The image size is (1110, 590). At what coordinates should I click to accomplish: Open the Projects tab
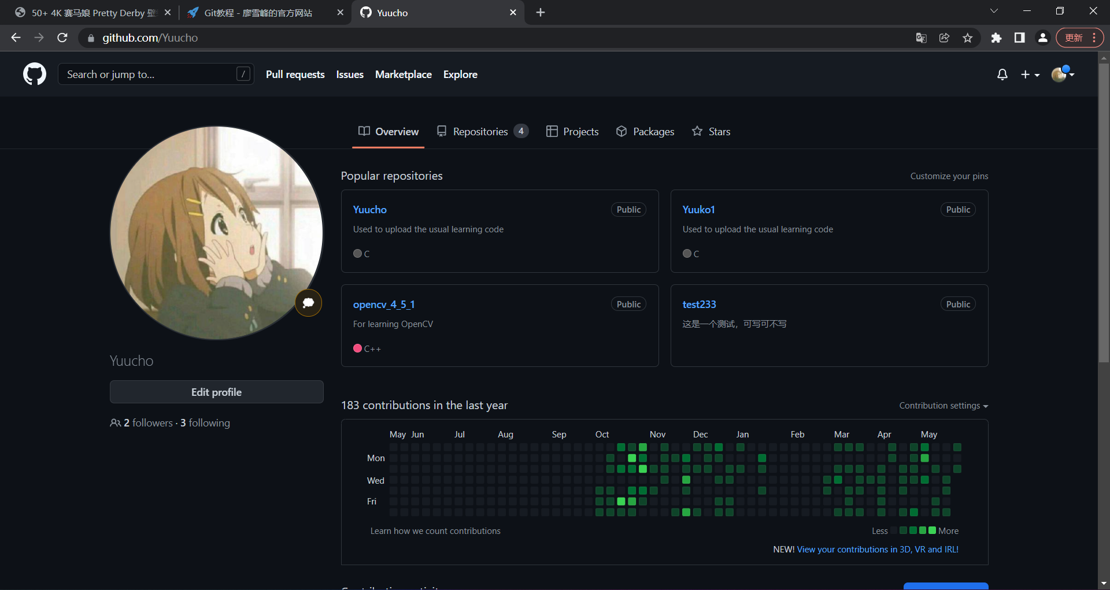coord(572,132)
